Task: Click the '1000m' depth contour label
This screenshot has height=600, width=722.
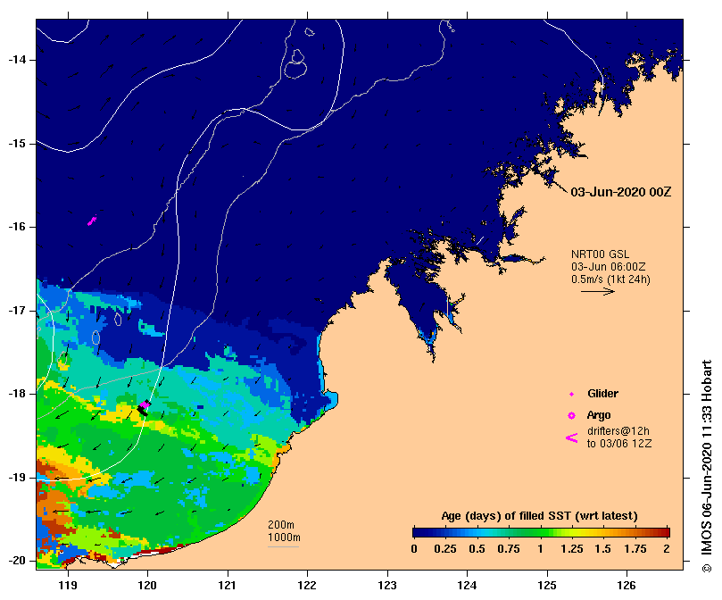Action: coord(284,537)
